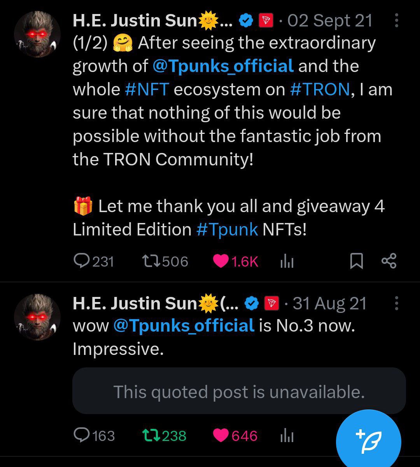Open more options for 02 Sept post

396,21
